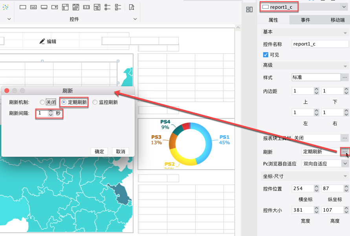
Task: Click 取消 in the refresh dialog
Action: 121,152
